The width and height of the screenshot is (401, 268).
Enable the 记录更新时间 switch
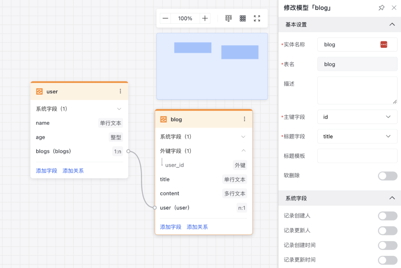388,260
